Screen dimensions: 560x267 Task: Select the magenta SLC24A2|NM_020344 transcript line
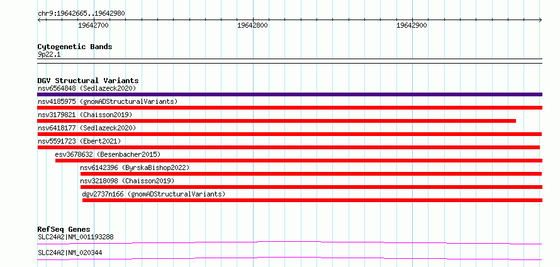[x=289, y=259]
